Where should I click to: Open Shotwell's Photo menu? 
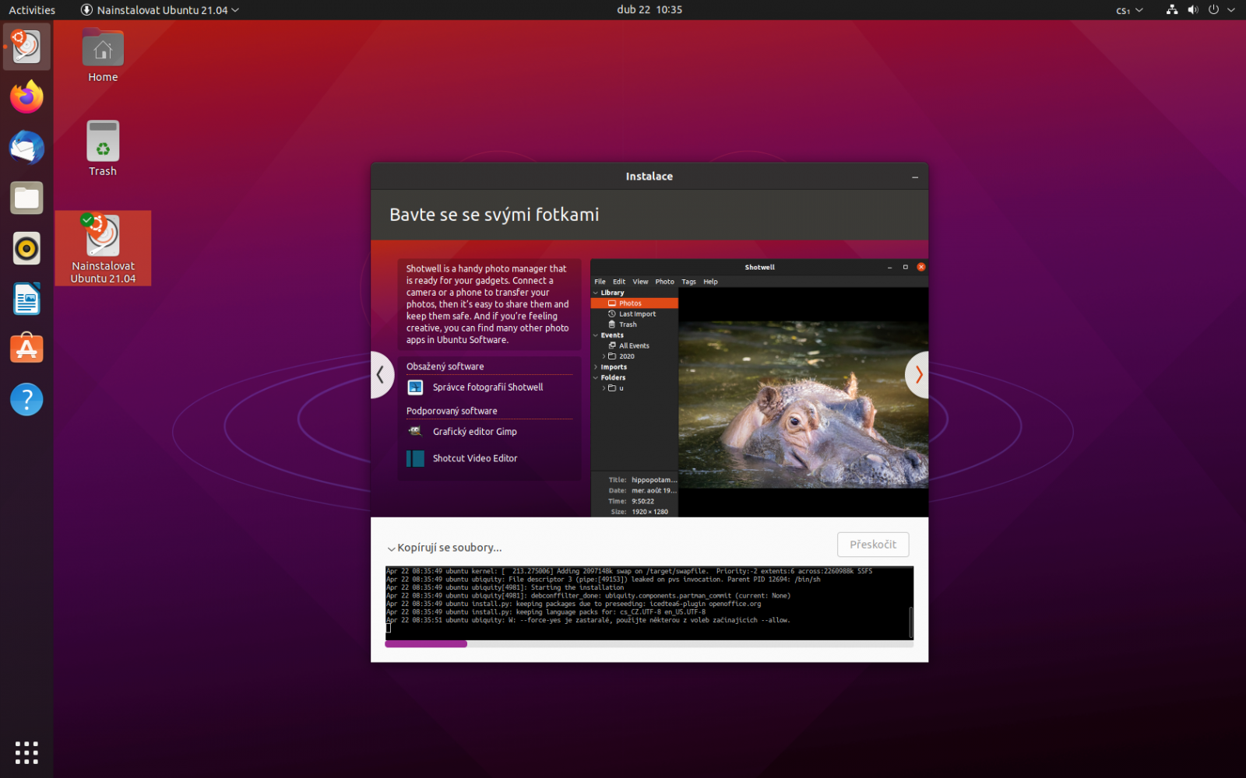click(x=664, y=282)
